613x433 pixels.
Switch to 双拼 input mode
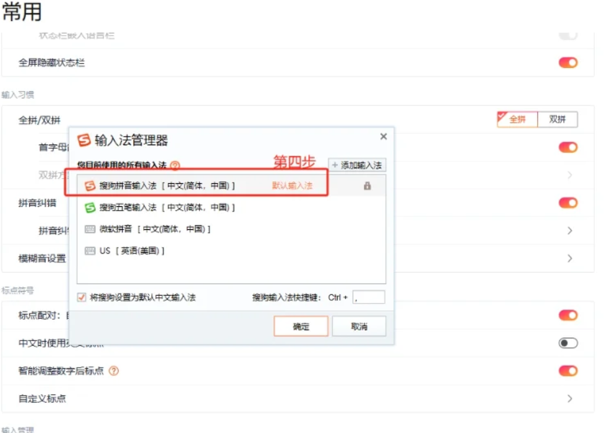[557, 120]
